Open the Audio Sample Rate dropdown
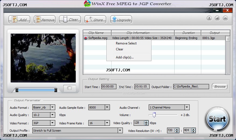Viewport: 236px width, 140px height. (107, 107)
